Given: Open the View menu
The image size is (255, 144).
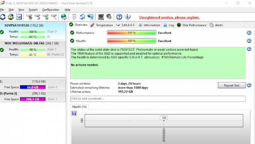Looking at the screenshot, I should [21, 10].
